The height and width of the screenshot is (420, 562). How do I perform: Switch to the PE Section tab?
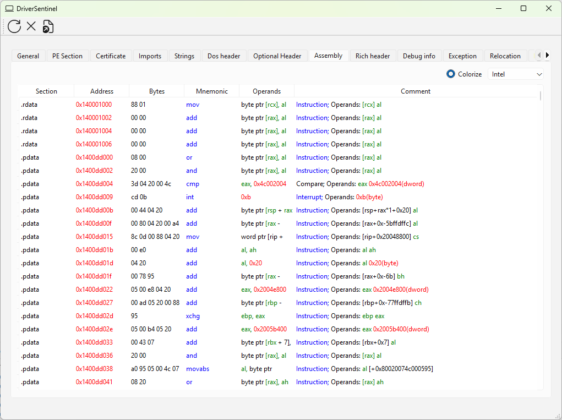click(x=67, y=56)
